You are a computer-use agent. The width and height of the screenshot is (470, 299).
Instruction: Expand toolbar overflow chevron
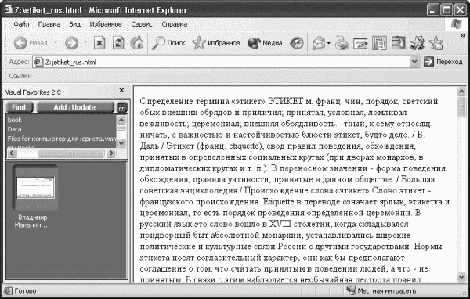[462, 36]
